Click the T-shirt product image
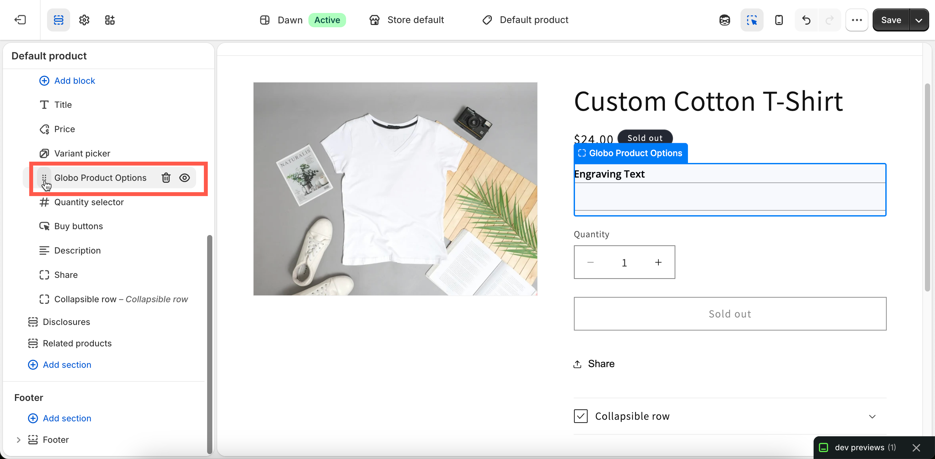This screenshot has height=459, width=935. 395,189
